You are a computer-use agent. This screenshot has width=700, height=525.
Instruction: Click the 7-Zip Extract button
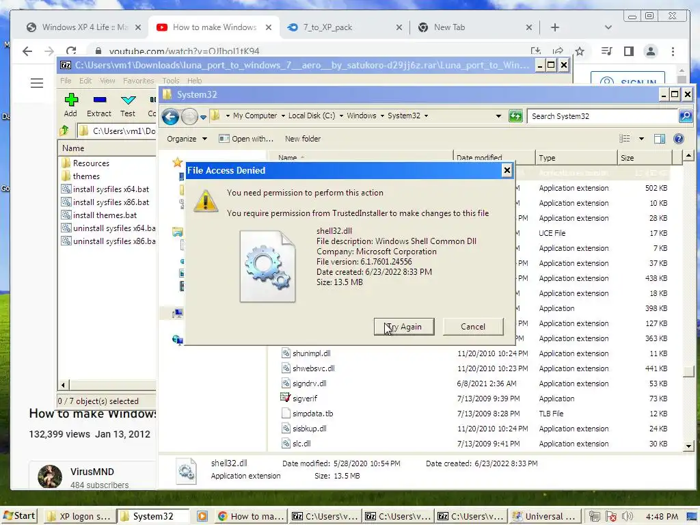(x=99, y=105)
